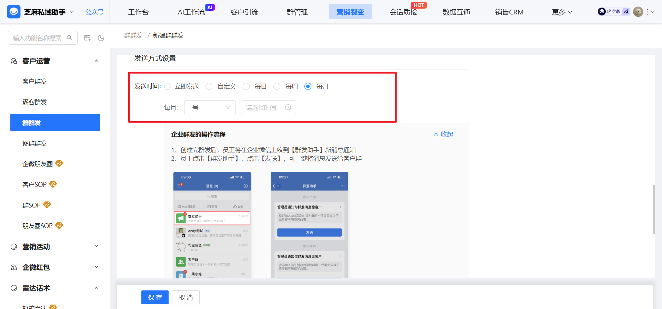Select the 每月 radio option

pyautogui.click(x=308, y=86)
